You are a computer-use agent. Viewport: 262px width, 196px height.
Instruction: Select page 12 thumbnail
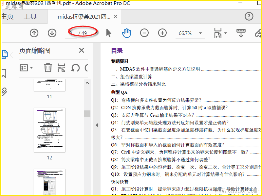pyautogui.click(x=49, y=130)
